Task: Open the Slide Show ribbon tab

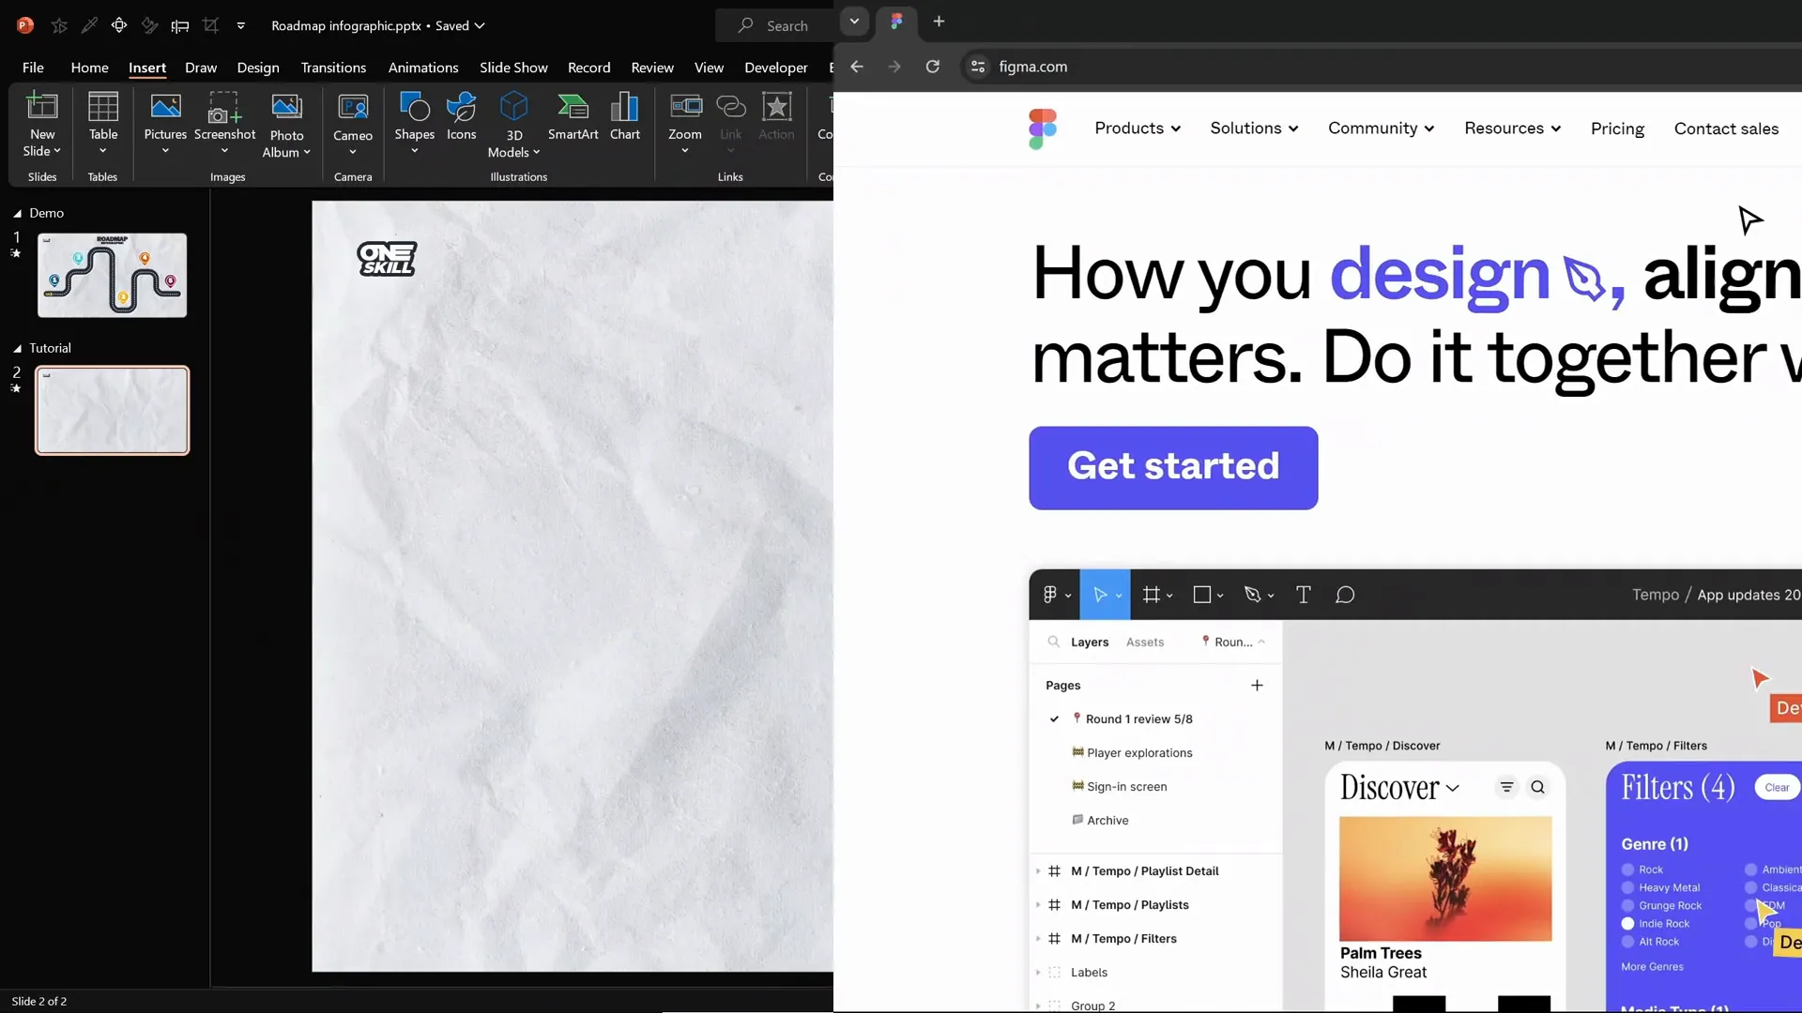Action: 513,68
